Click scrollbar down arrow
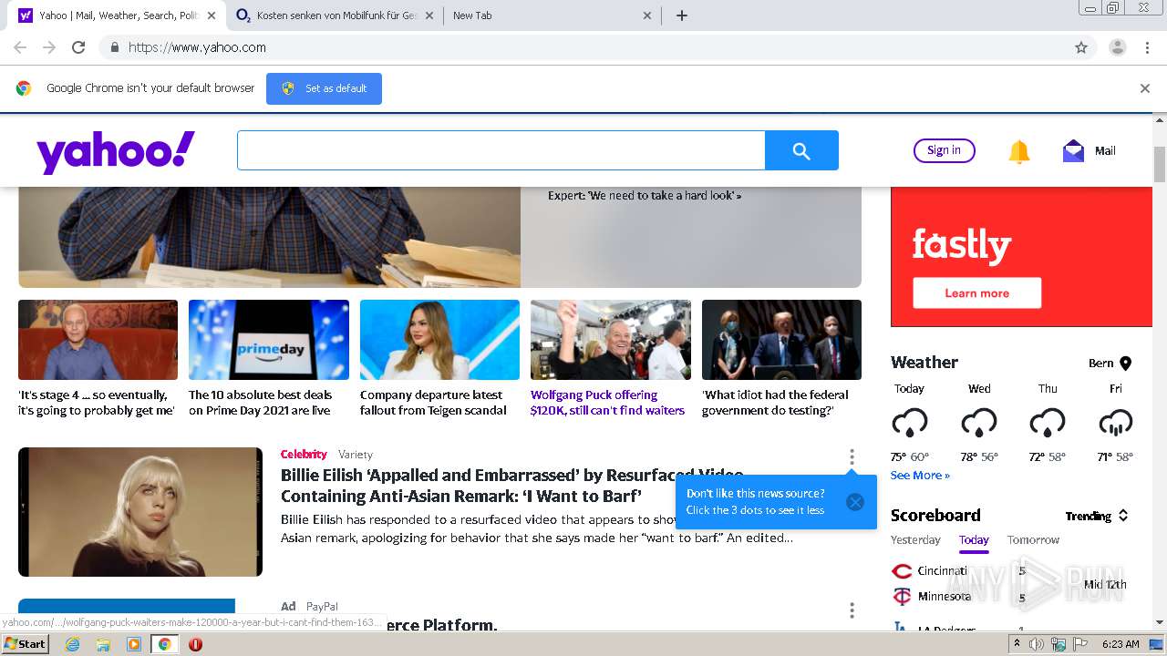Viewport: 1167px width, 656px height. pyautogui.click(x=1160, y=622)
